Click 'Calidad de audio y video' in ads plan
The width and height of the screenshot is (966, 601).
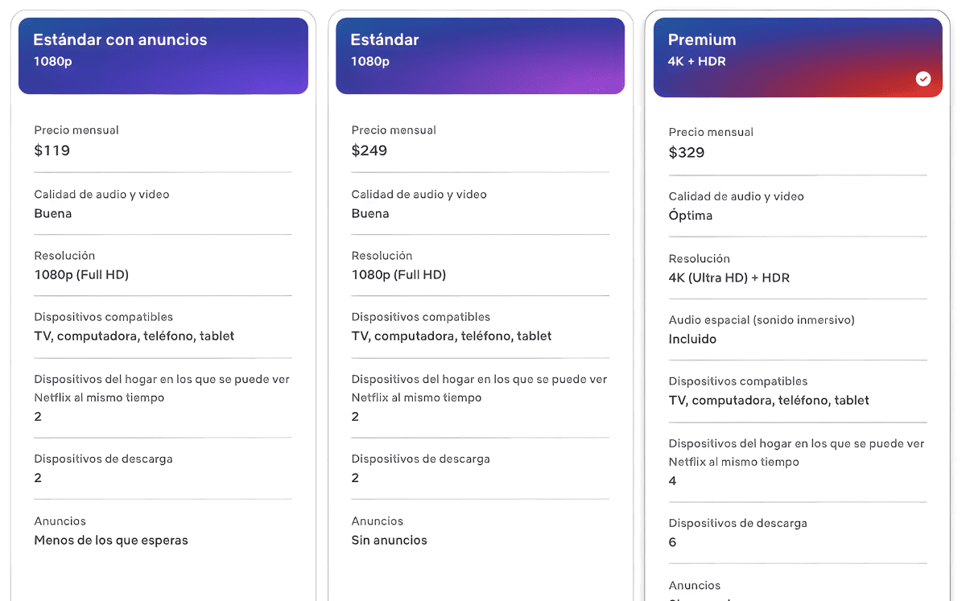[x=101, y=195]
